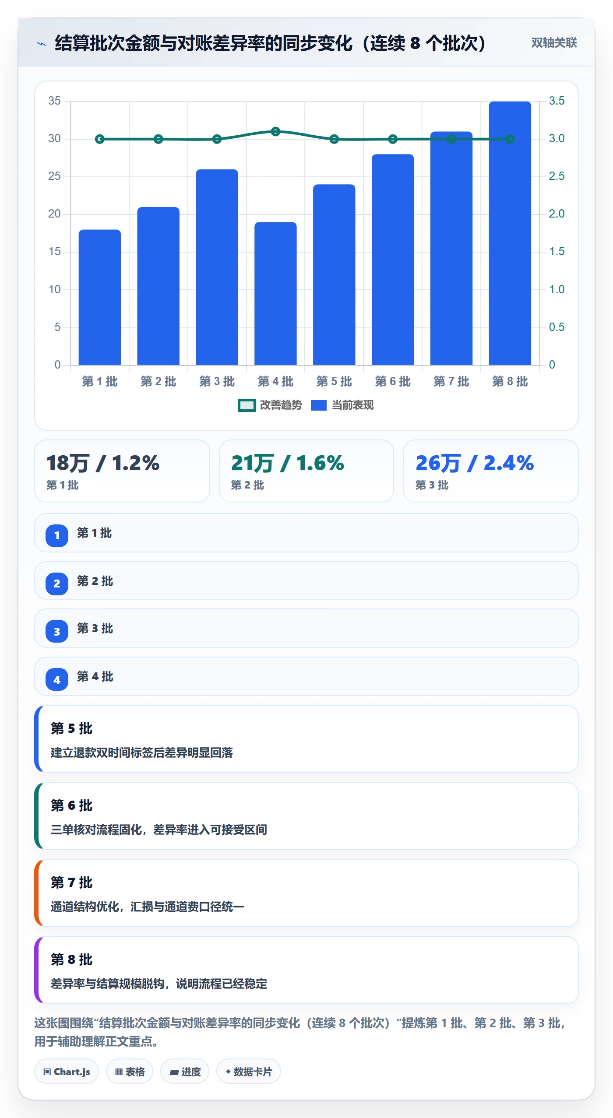
Task: Click the number 4 badge
Action: click(57, 680)
